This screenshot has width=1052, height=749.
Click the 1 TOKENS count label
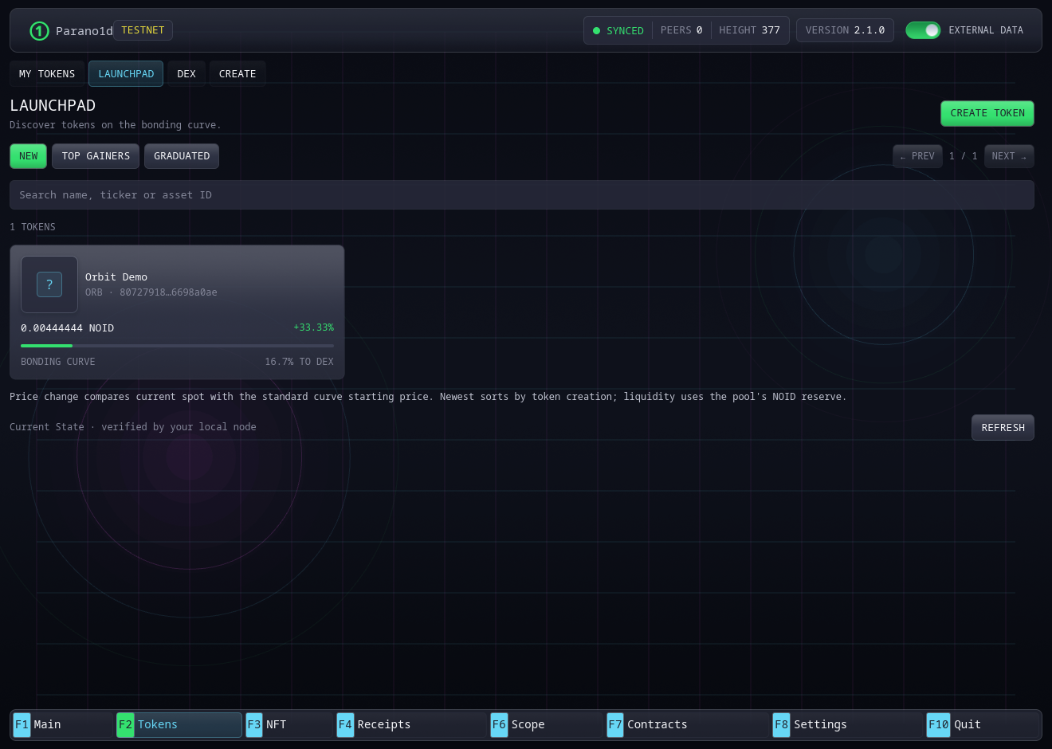33,227
